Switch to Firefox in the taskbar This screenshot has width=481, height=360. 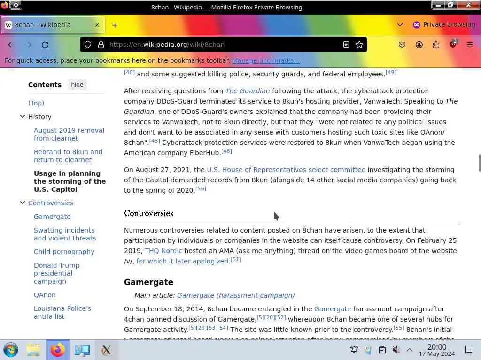click(x=58, y=350)
